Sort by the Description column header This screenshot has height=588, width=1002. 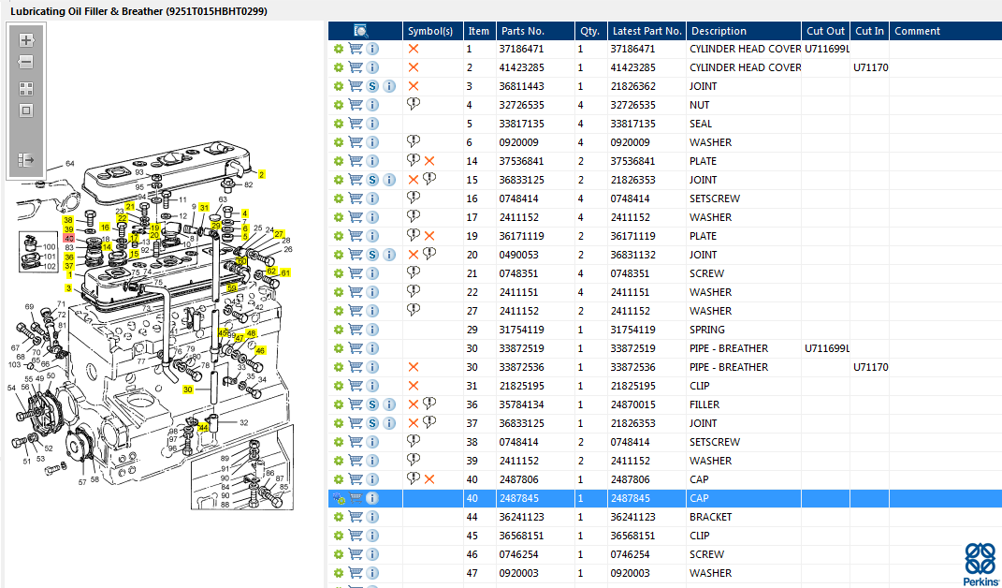click(719, 31)
